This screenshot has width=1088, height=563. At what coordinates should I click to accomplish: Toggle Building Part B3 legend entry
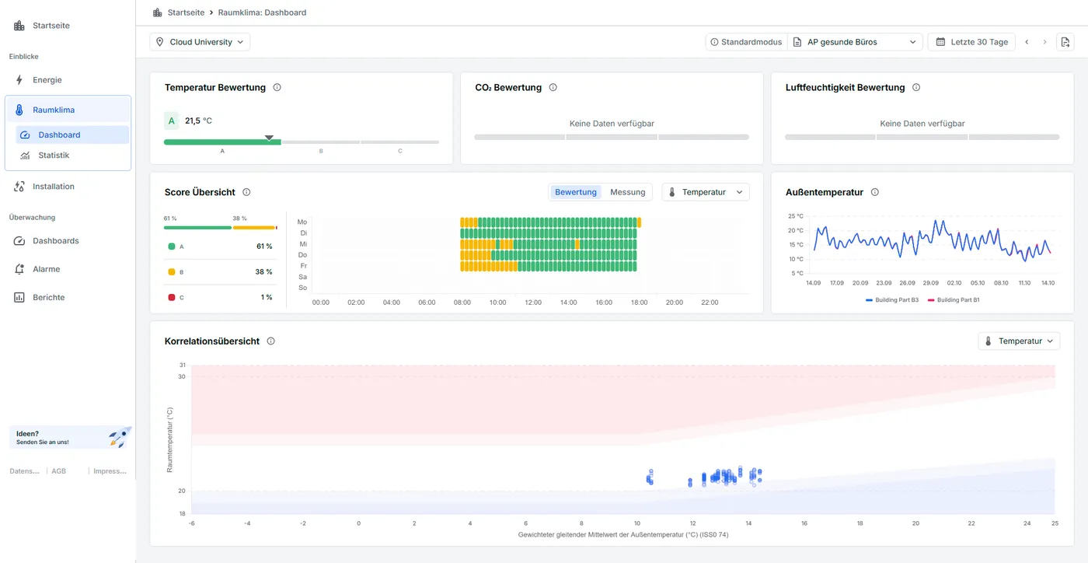click(892, 299)
